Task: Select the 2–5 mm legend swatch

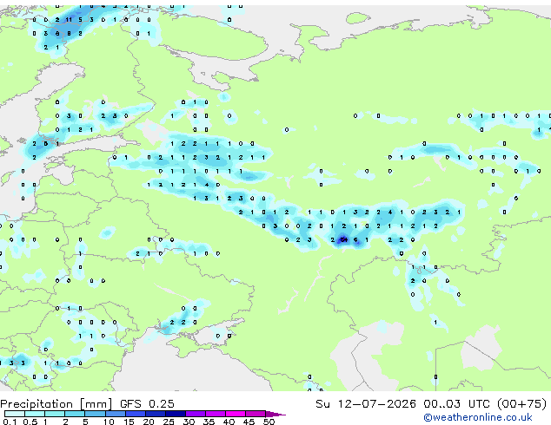Action: coord(75,414)
